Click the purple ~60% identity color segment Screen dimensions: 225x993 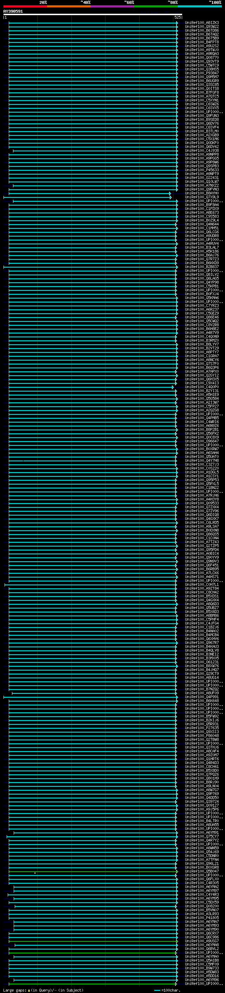pos(113,6)
